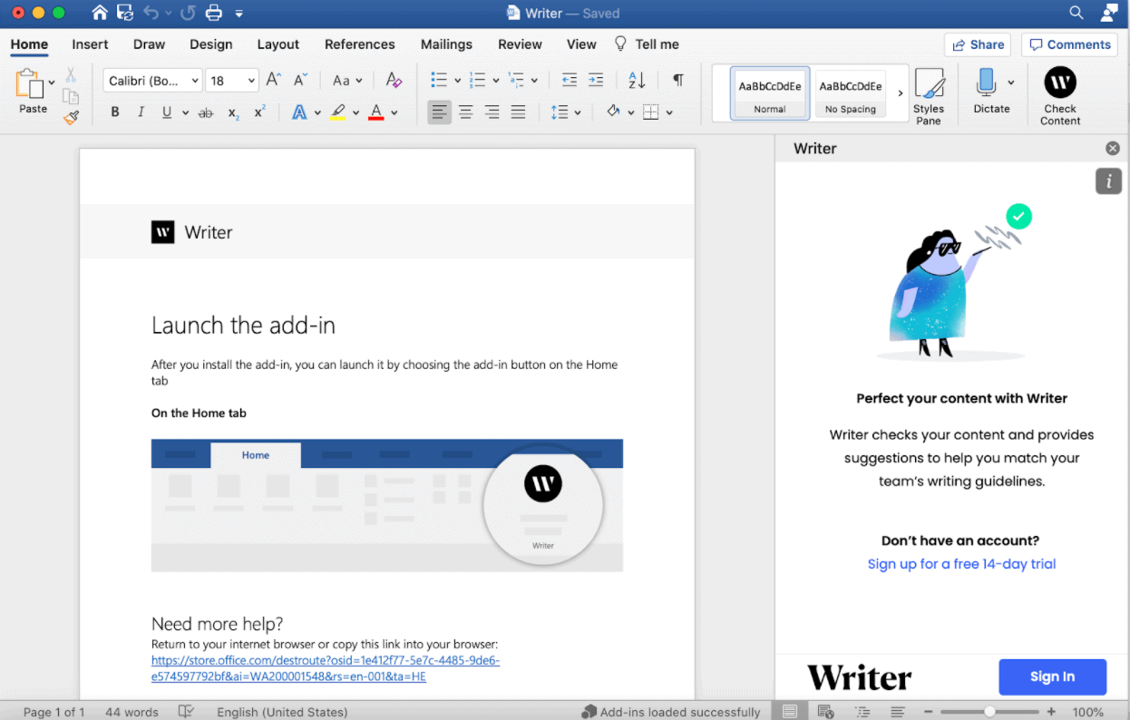Apply text effects with blue A icon

pos(299,112)
